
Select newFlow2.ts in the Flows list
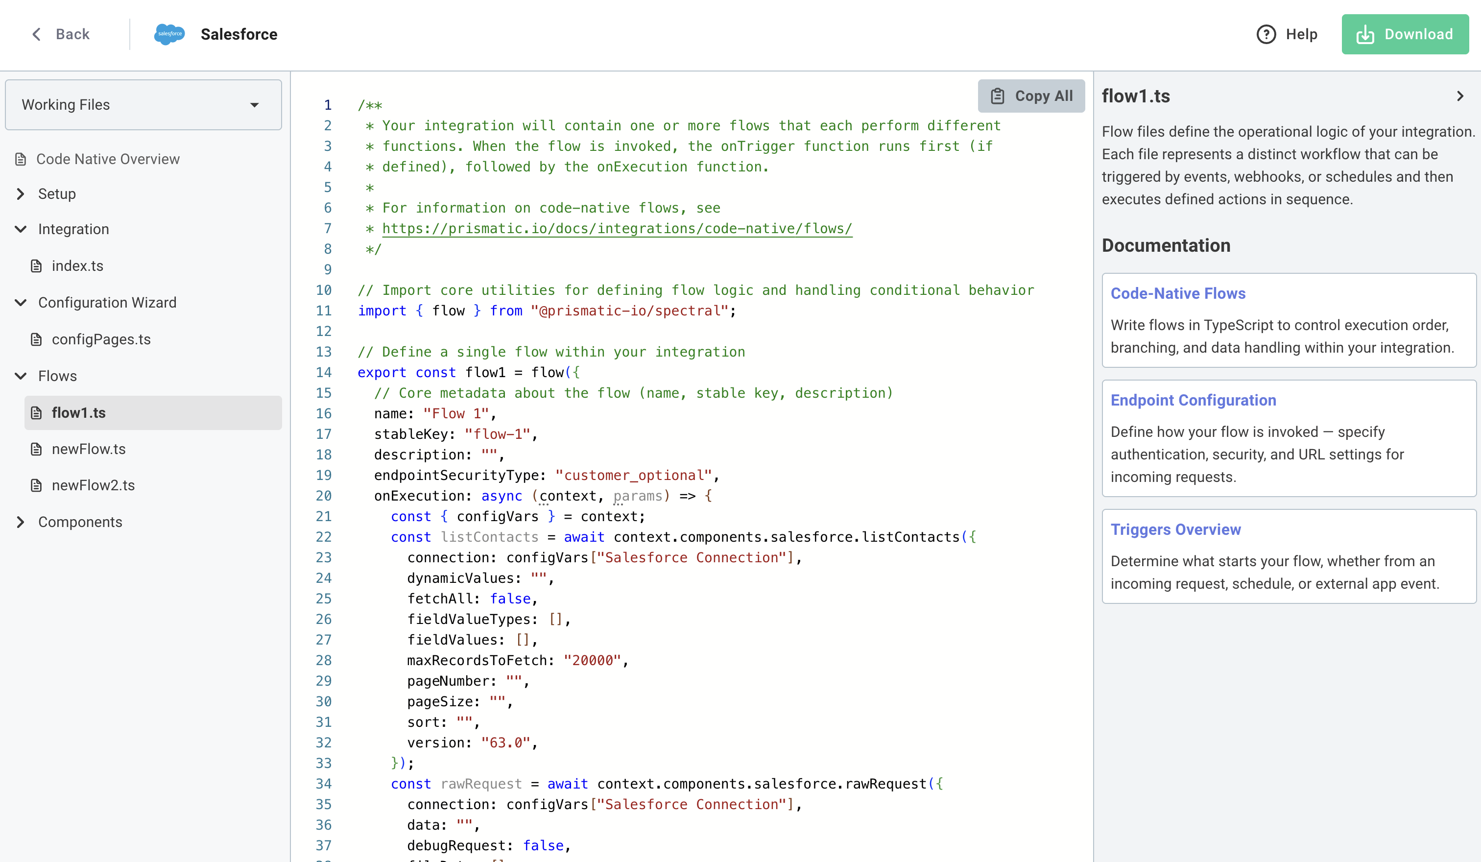[94, 485]
